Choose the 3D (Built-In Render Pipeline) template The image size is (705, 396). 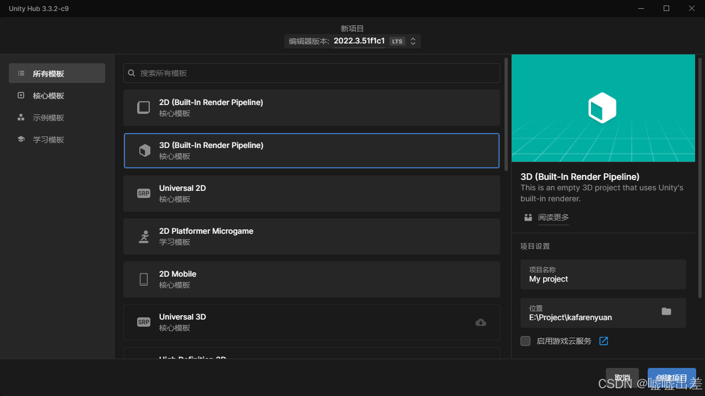312,151
